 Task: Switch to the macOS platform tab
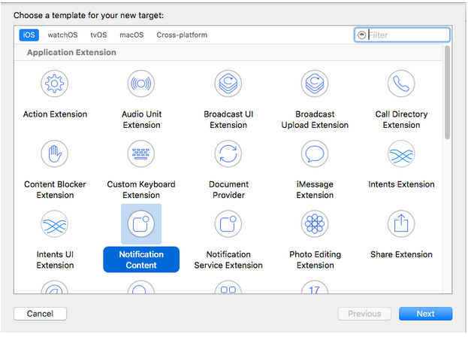[131, 35]
